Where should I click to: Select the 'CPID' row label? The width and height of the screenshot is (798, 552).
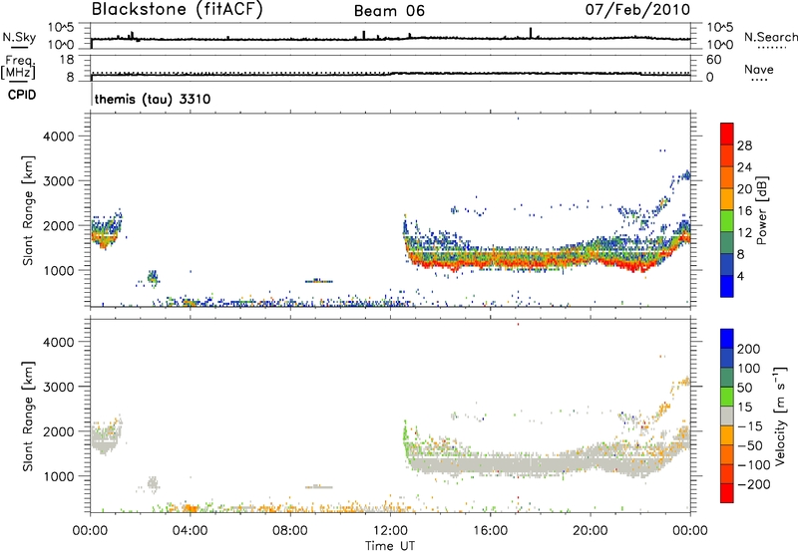pos(22,95)
